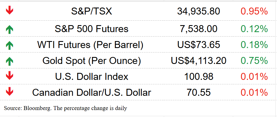The width and height of the screenshot is (277, 117).
Task: Select the Canadian Dollar/U.S. Dollar label
Action: 91,92
